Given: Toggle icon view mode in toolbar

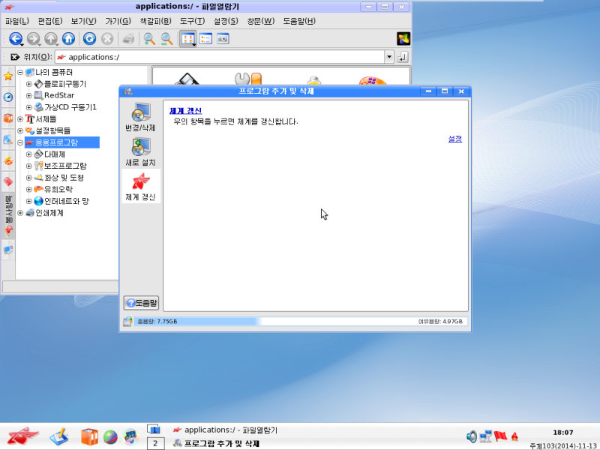Looking at the screenshot, I should click(x=187, y=39).
